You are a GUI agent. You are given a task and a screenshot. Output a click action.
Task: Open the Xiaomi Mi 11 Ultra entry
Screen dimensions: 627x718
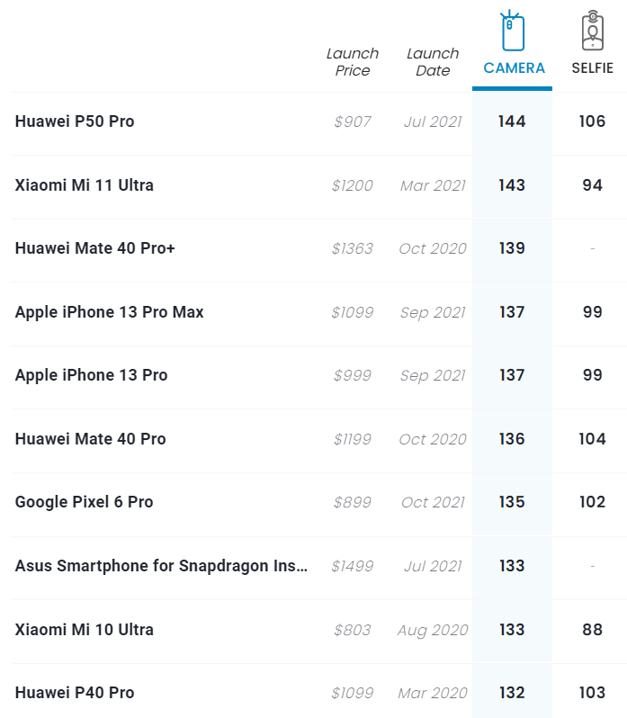(x=85, y=185)
